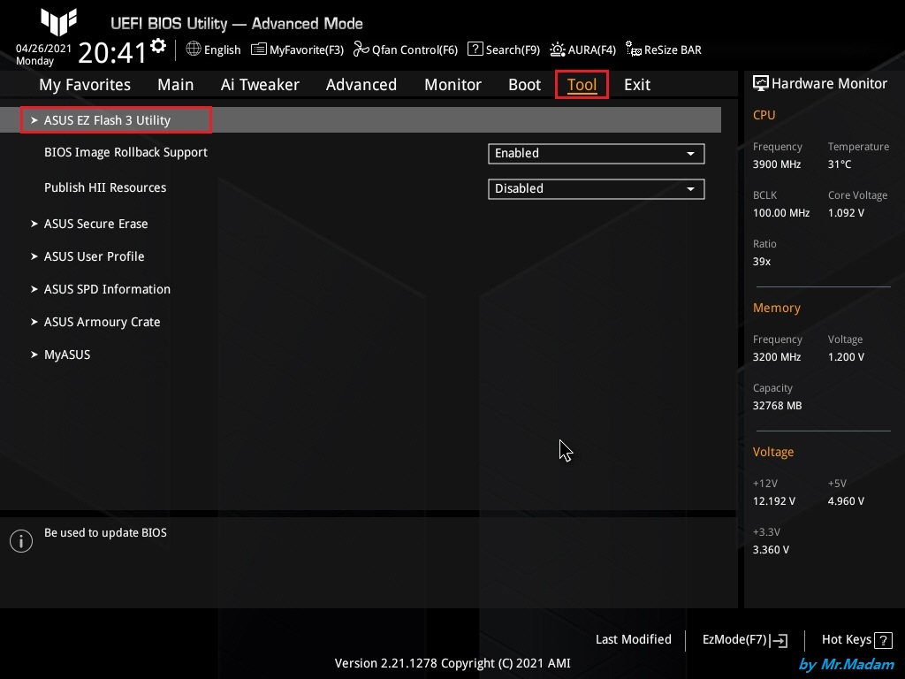Open MyASUS entry
Image resolution: width=905 pixels, height=679 pixels.
67,355
